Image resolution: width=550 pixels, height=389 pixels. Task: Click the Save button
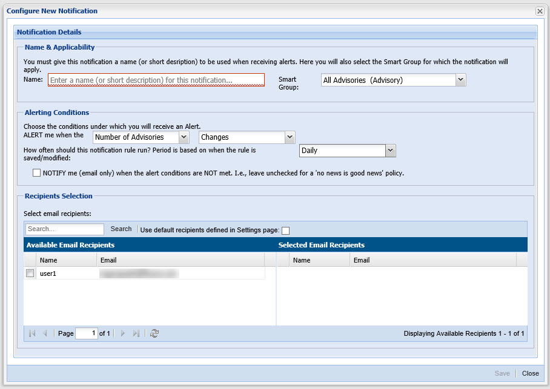click(502, 373)
